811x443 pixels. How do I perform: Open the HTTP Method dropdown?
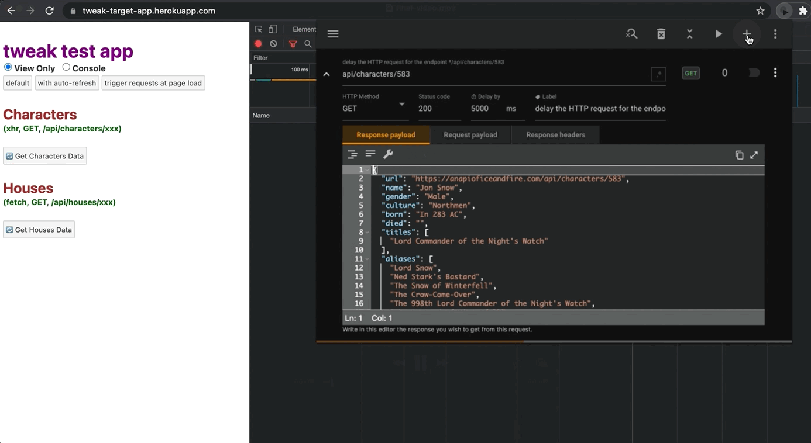[374, 108]
